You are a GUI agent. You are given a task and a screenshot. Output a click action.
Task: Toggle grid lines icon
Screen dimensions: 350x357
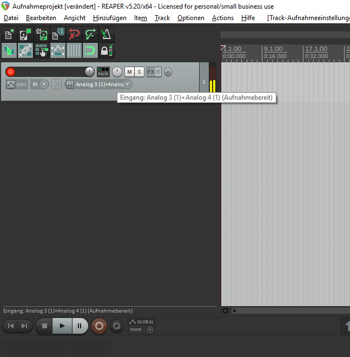click(x=74, y=50)
